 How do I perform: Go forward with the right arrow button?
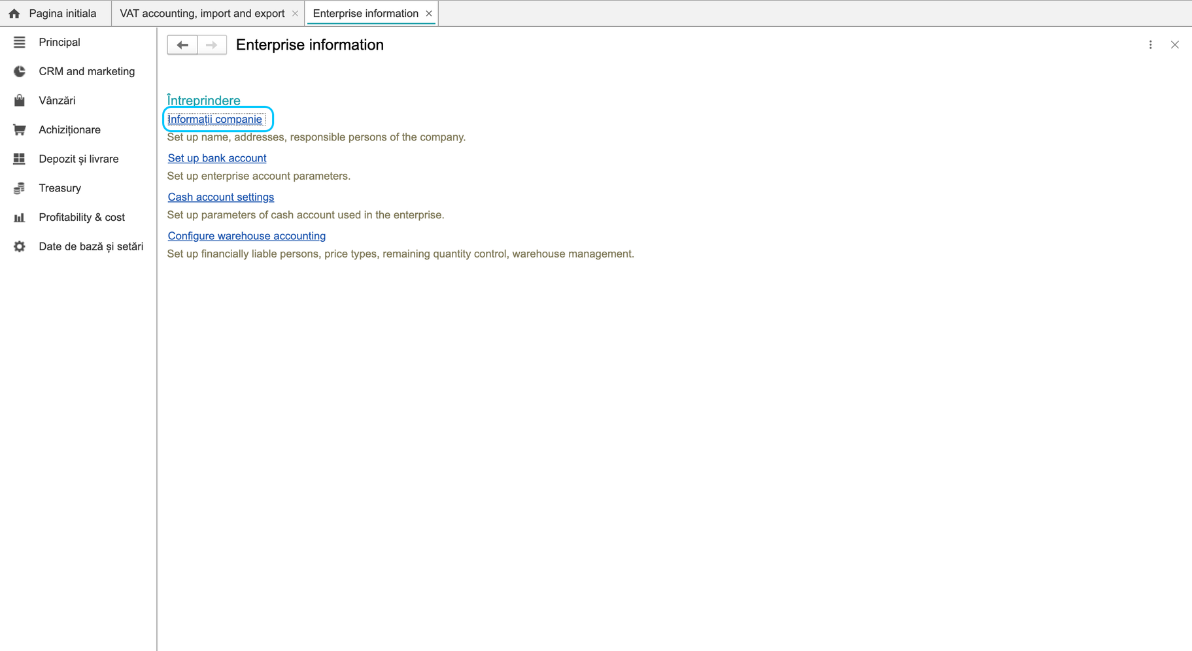212,45
